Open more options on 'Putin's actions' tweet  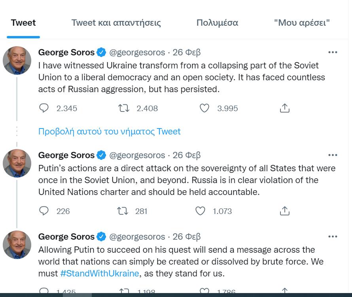click(x=333, y=155)
